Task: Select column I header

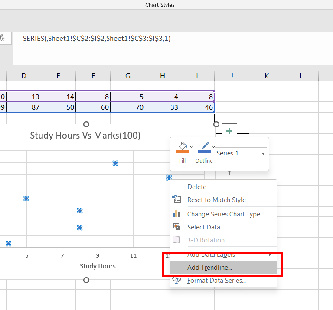Action: (x=197, y=76)
